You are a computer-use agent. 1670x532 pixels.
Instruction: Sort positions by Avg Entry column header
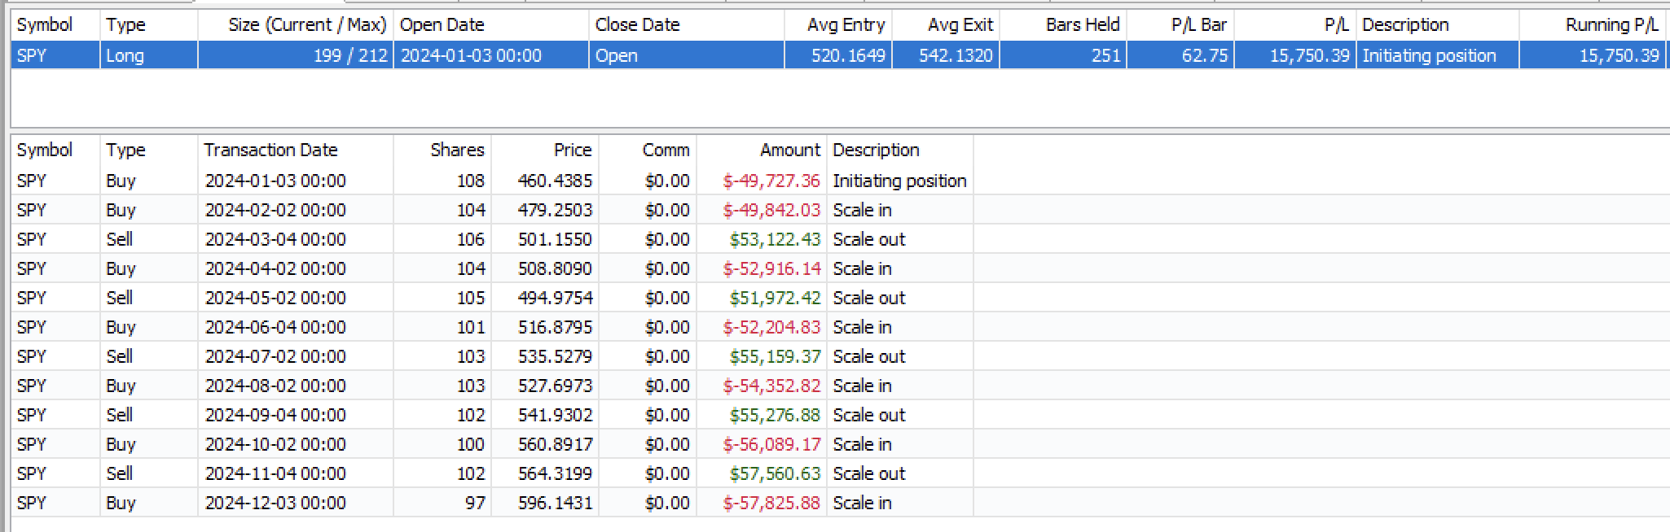coord(845,24)
